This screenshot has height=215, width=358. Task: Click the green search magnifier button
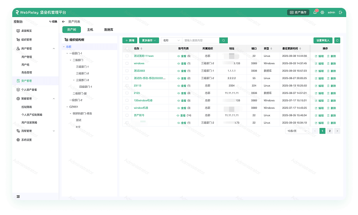[223, 40]
